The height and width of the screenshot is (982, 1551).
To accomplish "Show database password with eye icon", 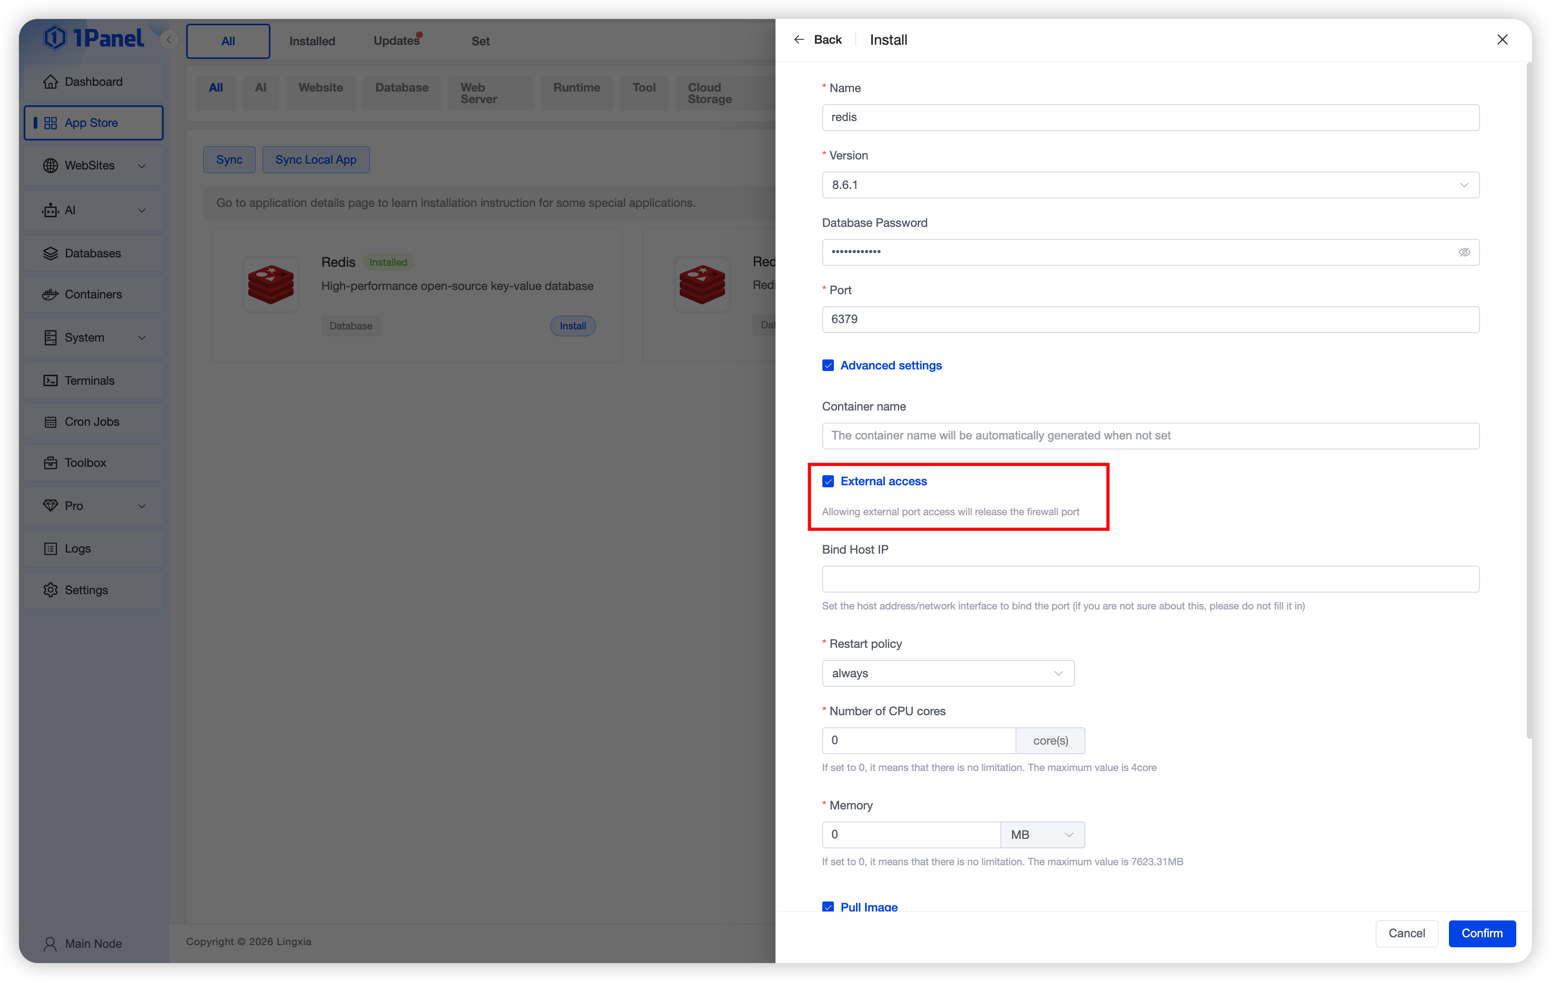I will point(1464,253).
